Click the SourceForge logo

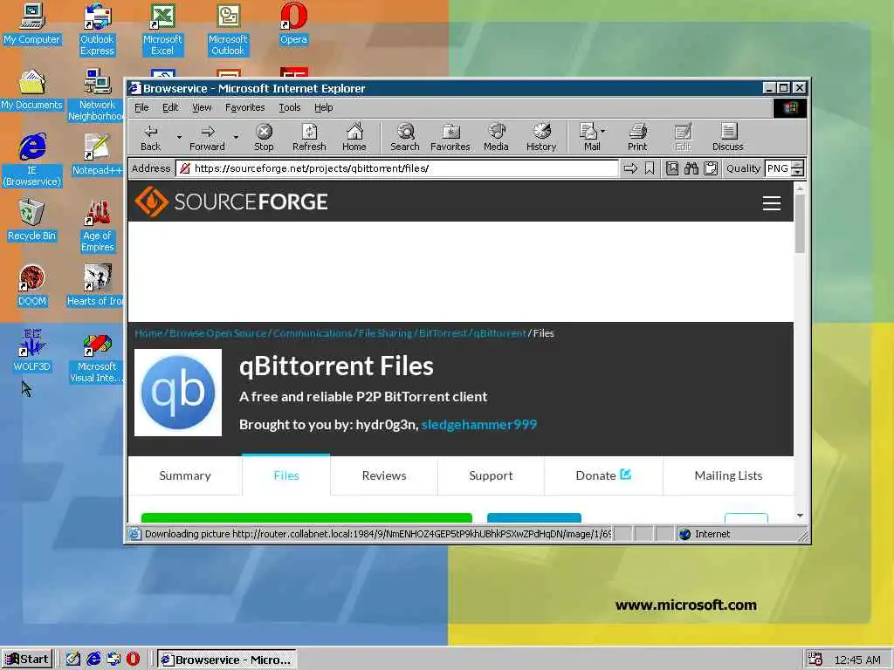[231, 202]
